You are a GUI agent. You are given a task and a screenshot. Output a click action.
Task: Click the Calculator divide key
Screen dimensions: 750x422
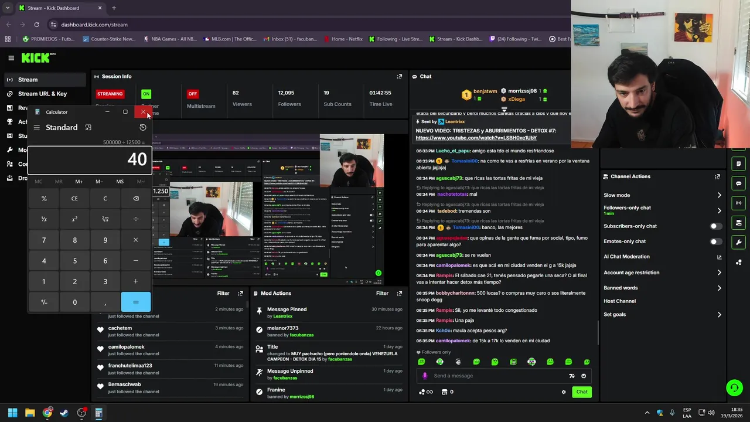(135, 219)
